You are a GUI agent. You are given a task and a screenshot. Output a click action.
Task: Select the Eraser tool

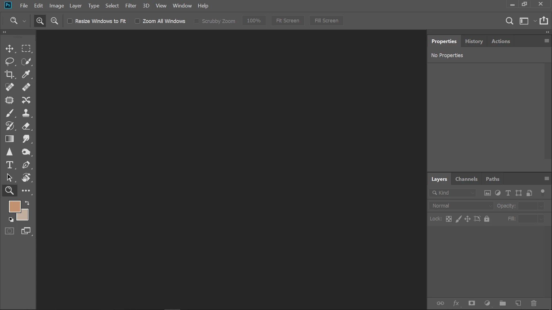[x=26, y=126]
